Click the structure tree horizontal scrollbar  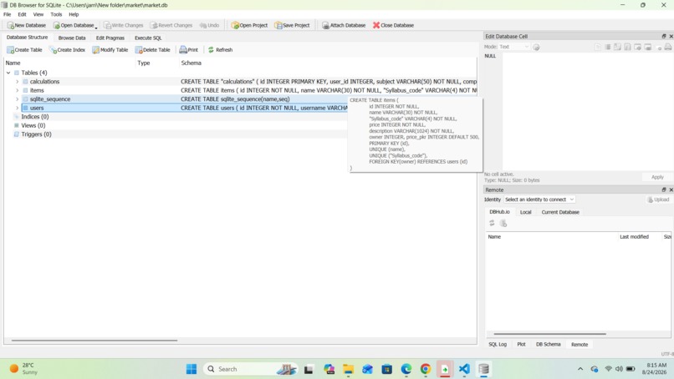pyautogui.click(x=94, y=341)
